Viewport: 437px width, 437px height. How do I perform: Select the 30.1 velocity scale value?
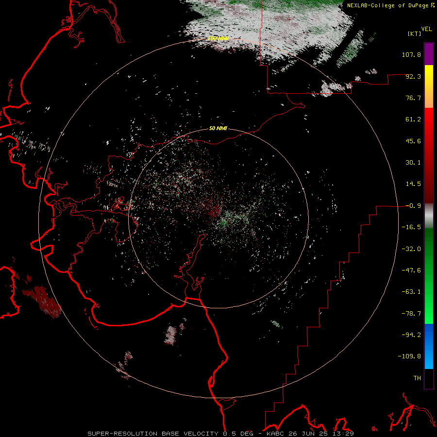coord(413,163)
